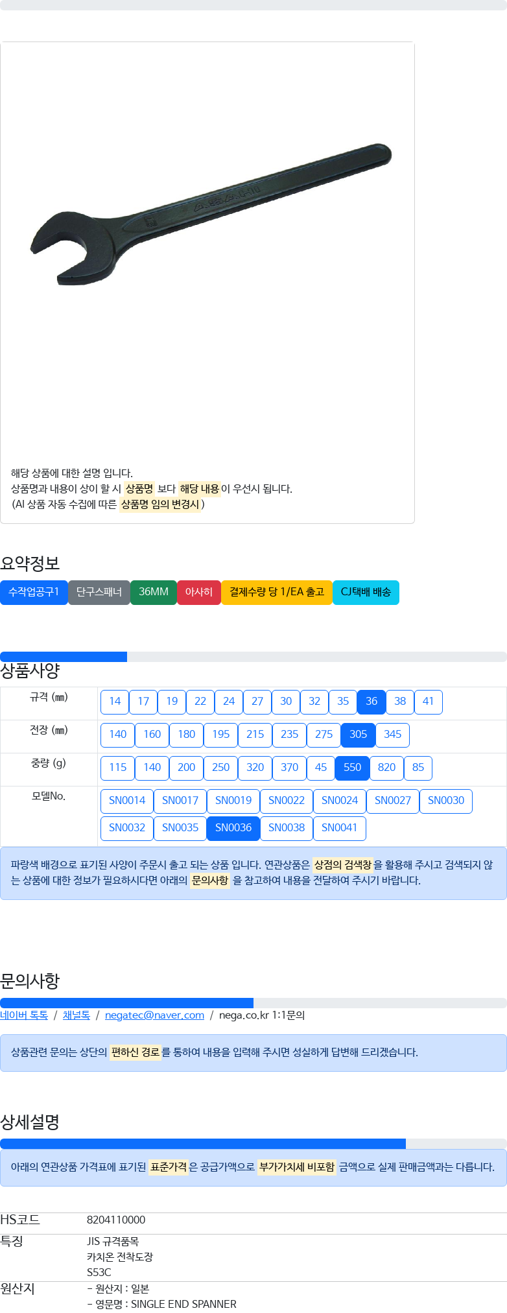Click the red 아사히 brand tag

[x=199, y=592]
